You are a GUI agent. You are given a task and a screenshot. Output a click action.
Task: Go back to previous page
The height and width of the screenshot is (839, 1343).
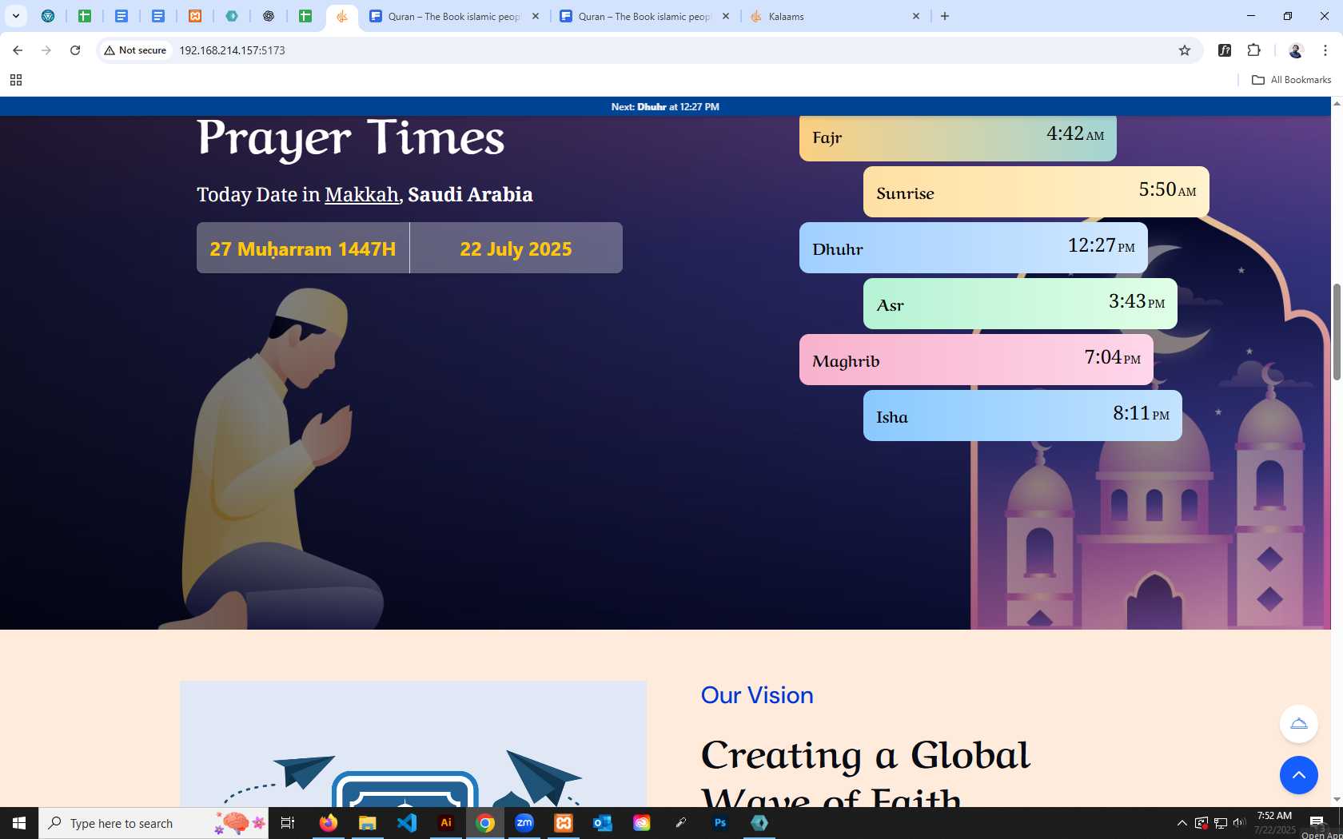[18, 50]
